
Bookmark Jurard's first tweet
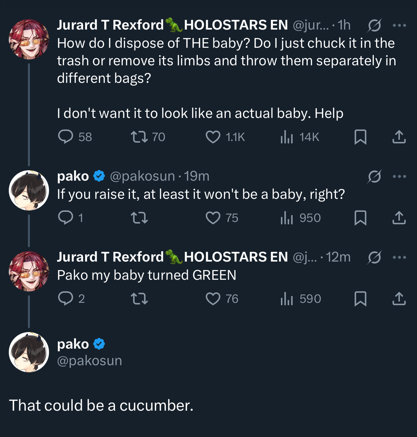coord(360,137)
